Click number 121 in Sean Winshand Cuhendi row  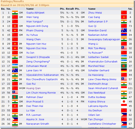click(x=130, y=88)
